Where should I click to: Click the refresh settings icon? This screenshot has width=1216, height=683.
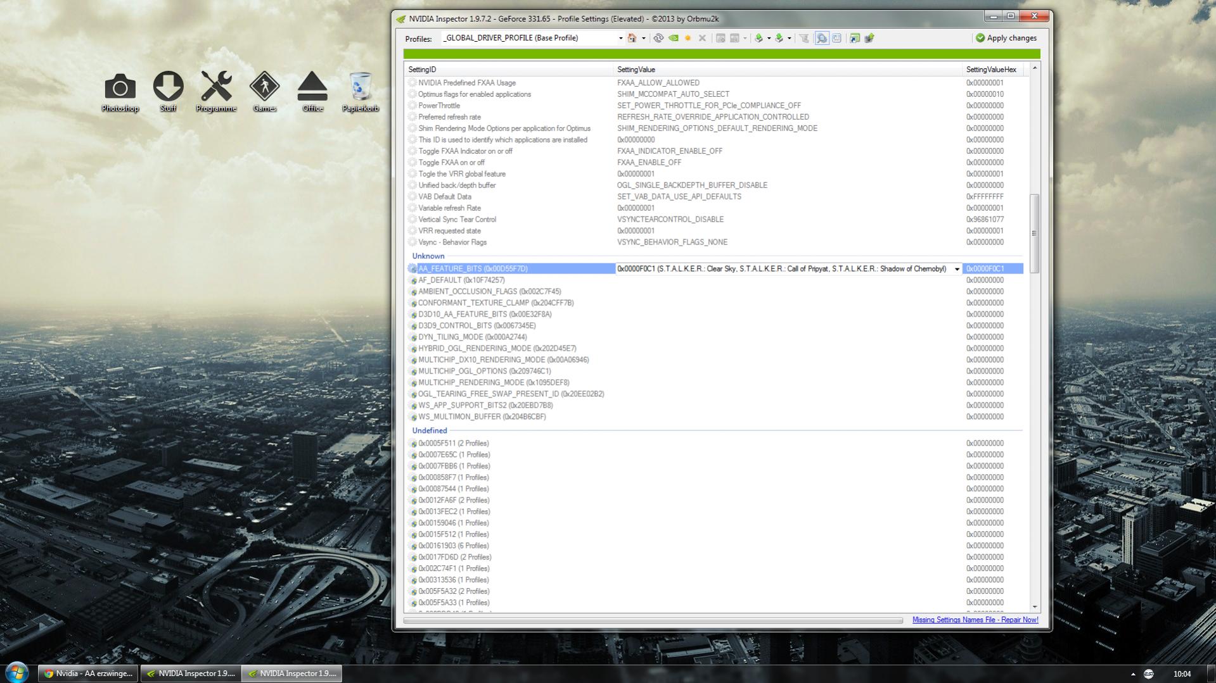point(658,38)
